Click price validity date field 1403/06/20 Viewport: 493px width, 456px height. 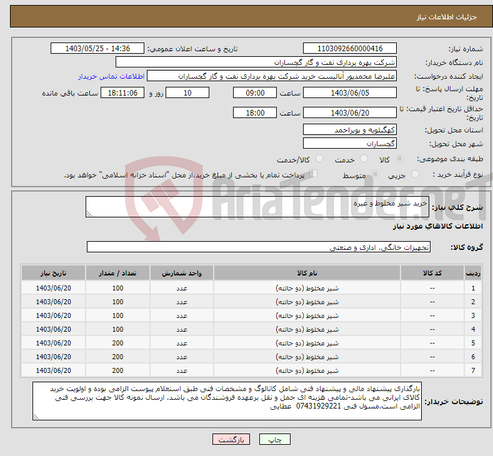tap(350, 112)
